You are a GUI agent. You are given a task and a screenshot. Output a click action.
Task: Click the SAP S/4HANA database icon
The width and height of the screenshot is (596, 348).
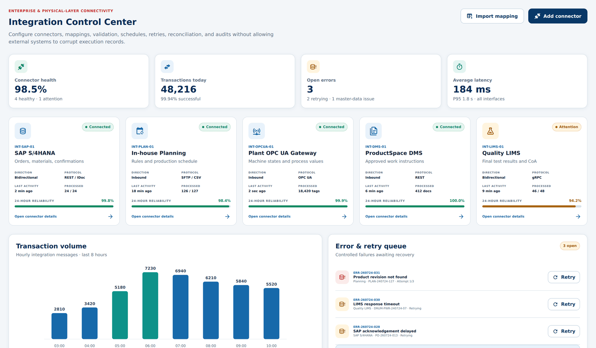click(x=23, y=131)
